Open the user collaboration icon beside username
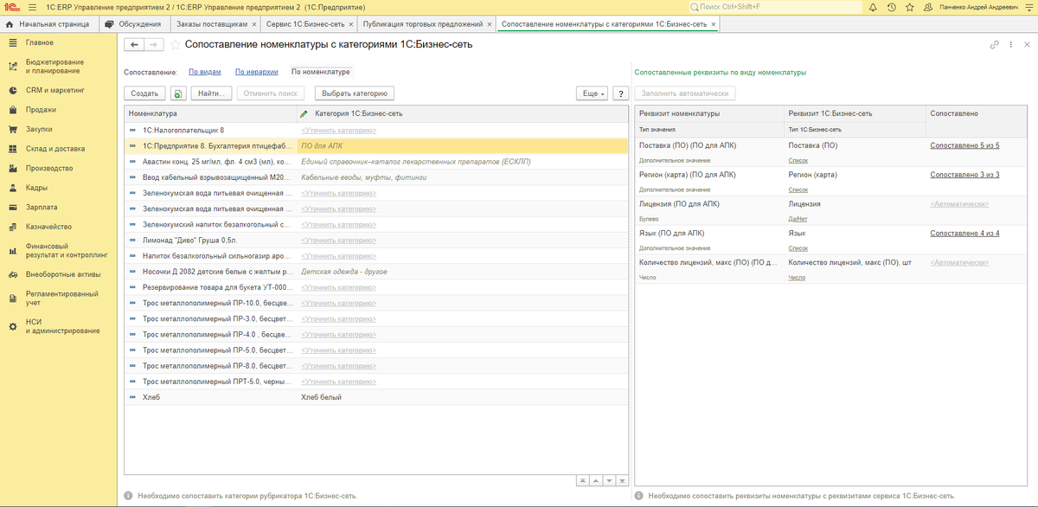The image size is (1038, 507). (929, 7)
